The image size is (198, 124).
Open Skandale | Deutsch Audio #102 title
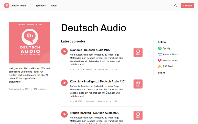(90, 50)
